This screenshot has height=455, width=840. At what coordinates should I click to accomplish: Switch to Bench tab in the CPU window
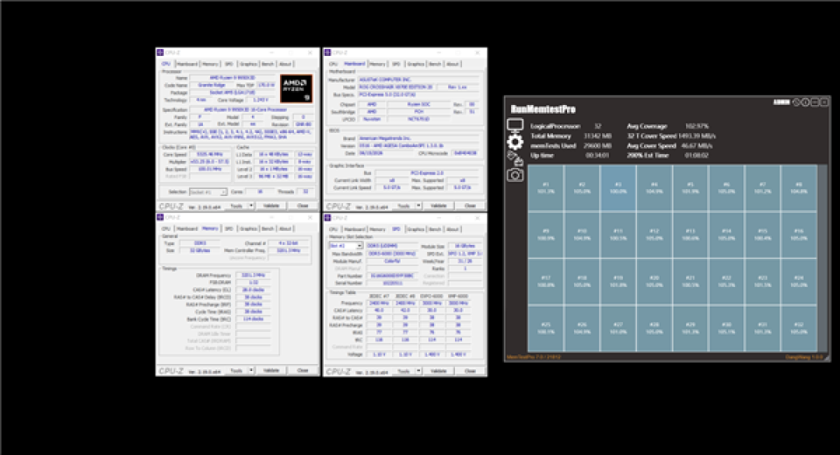268,64
